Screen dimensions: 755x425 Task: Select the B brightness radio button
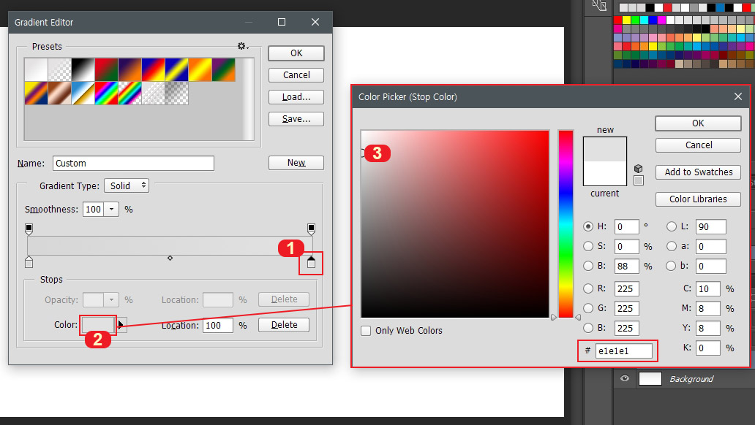tap(588, 266)
